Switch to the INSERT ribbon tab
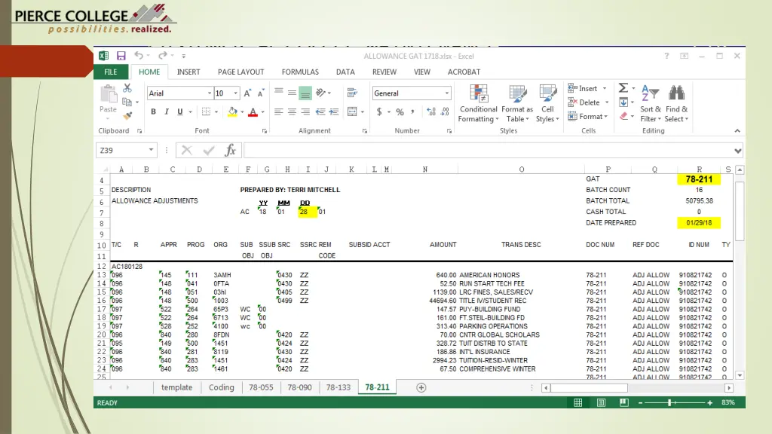This screenshot has width=772, height=434. click(x=188, y=72)
